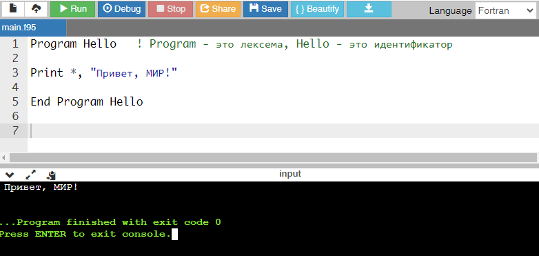Click line number 4 in the gutter
Viewport: 539px width, 256px height.
(x=15, y=88)
